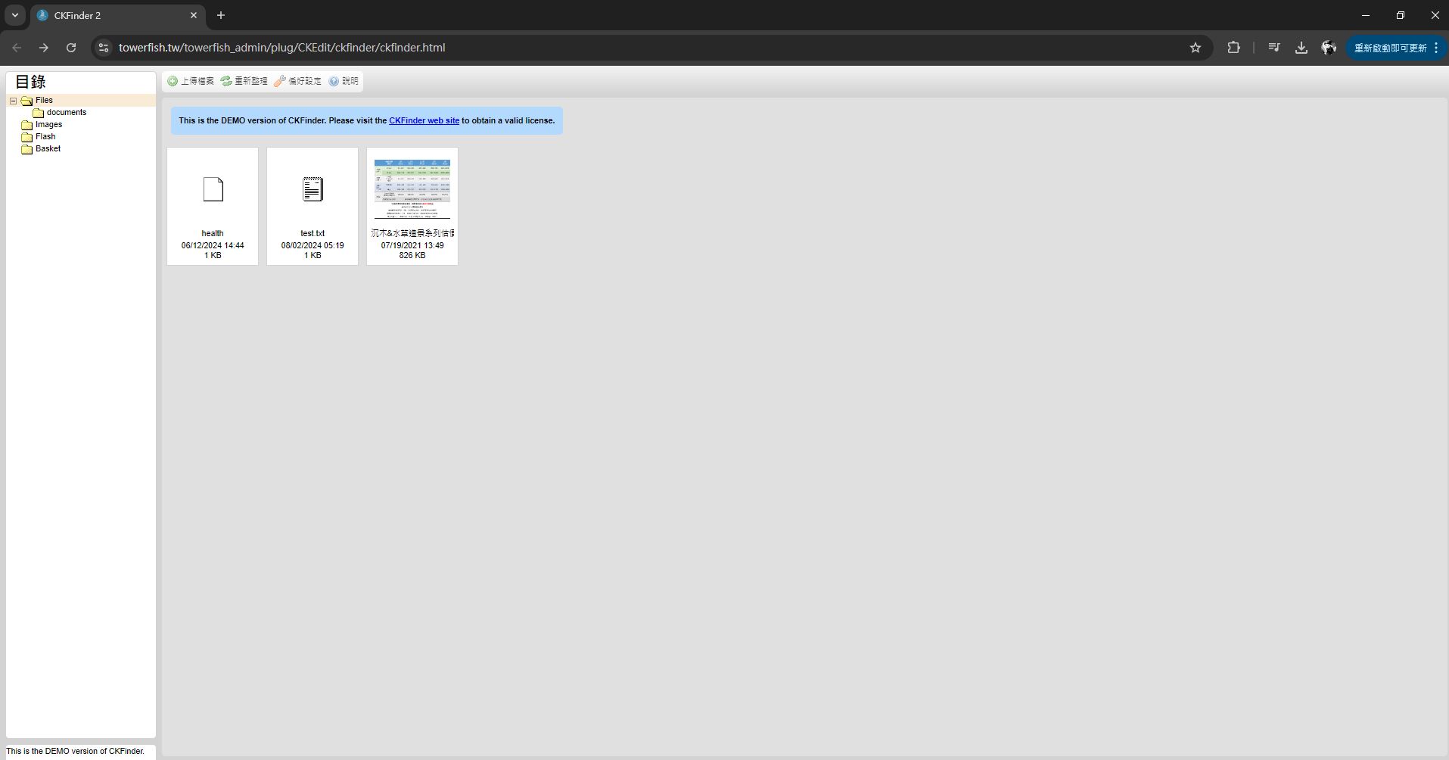1449x760 pixels.
Task: Open the Chrome three-dot menu
Action: click(1436, 48)
